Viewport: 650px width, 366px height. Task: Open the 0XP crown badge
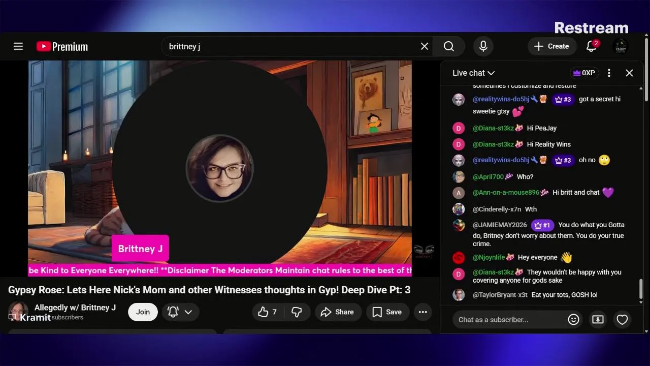coord(584,73)
